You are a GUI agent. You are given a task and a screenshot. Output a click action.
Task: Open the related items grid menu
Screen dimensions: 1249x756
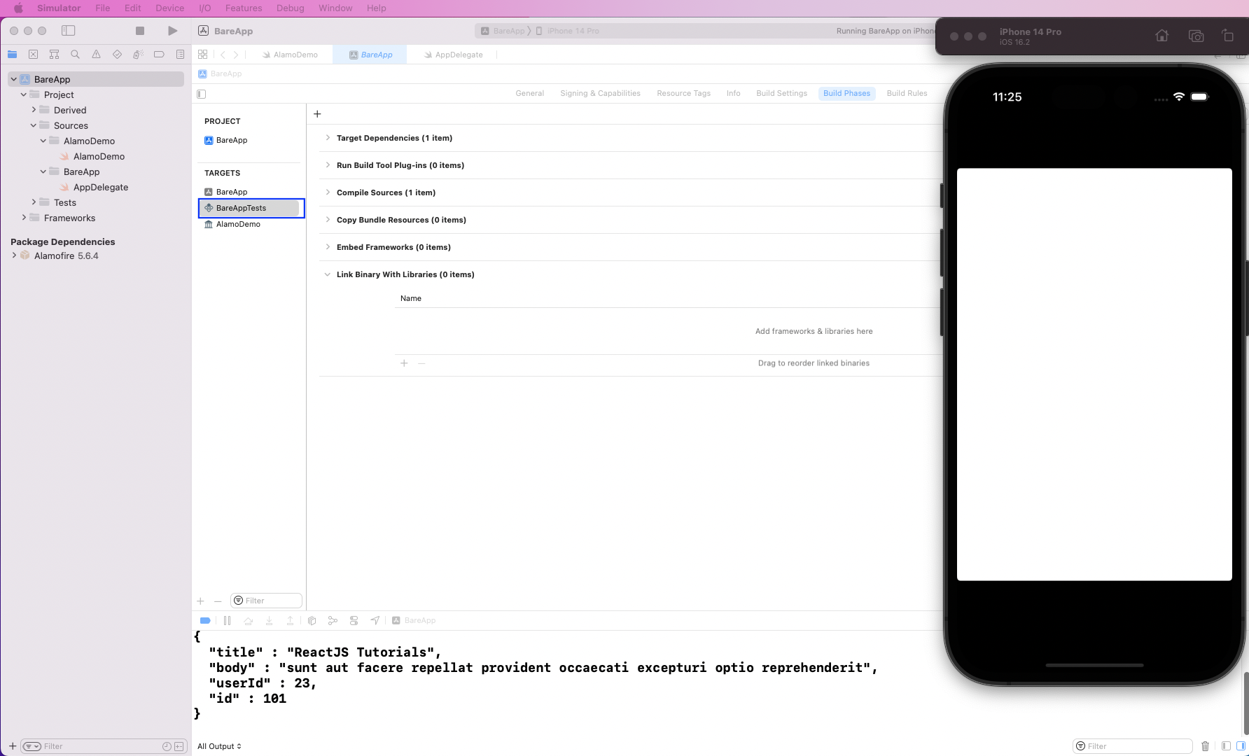click(x=202, y=55)
